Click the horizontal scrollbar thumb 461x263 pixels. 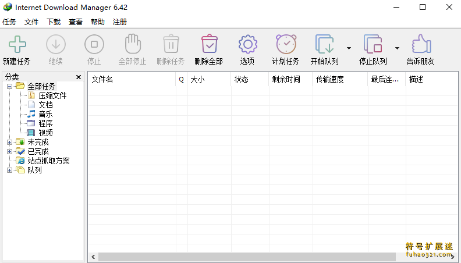[x=247, y=257]
